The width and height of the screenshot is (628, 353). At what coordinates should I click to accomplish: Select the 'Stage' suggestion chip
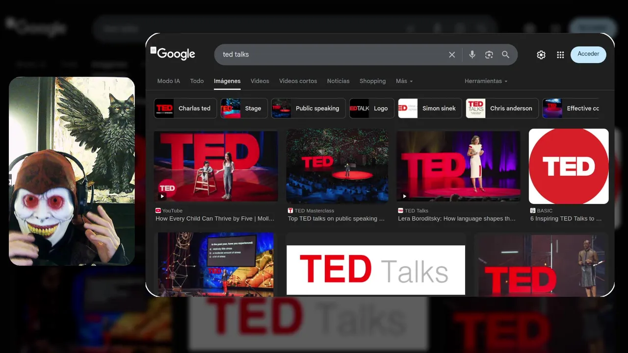pyautogui.click(x=244, y=108)
